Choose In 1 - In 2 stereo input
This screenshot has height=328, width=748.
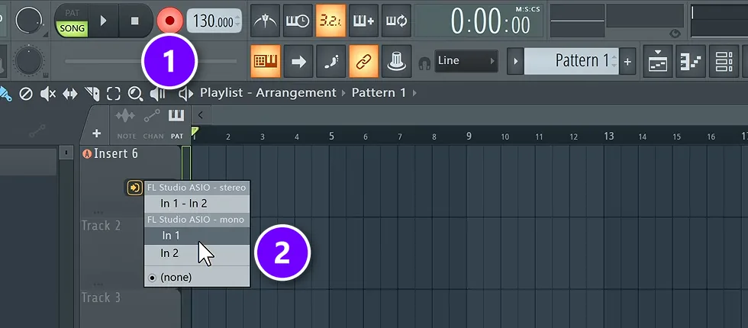pyautogui.click(x=197, y=204)
